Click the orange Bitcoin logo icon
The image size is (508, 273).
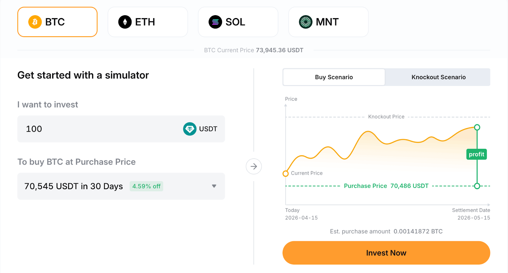point(35,22)
